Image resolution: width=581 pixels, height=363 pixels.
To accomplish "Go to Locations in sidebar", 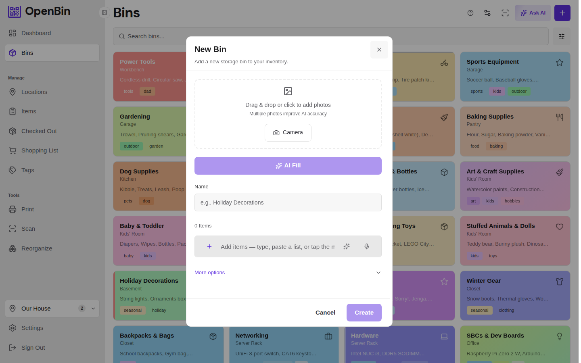I will [x=52, y=92].
